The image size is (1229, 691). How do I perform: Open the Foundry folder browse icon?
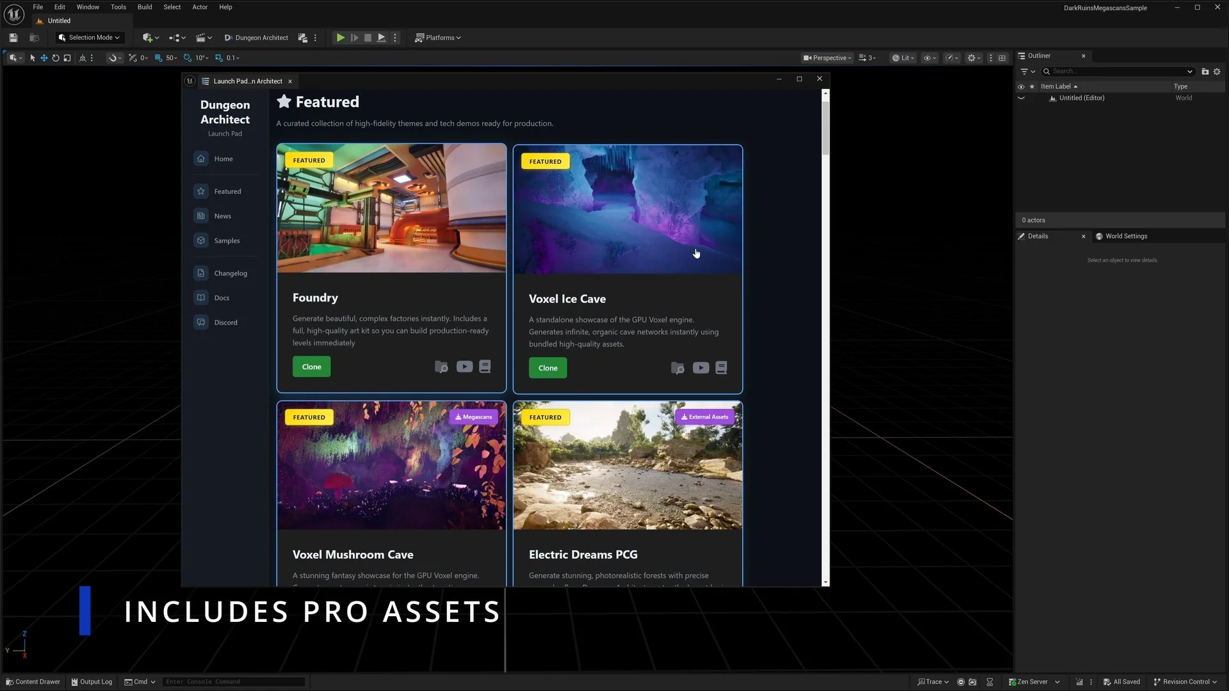(441, 367)
